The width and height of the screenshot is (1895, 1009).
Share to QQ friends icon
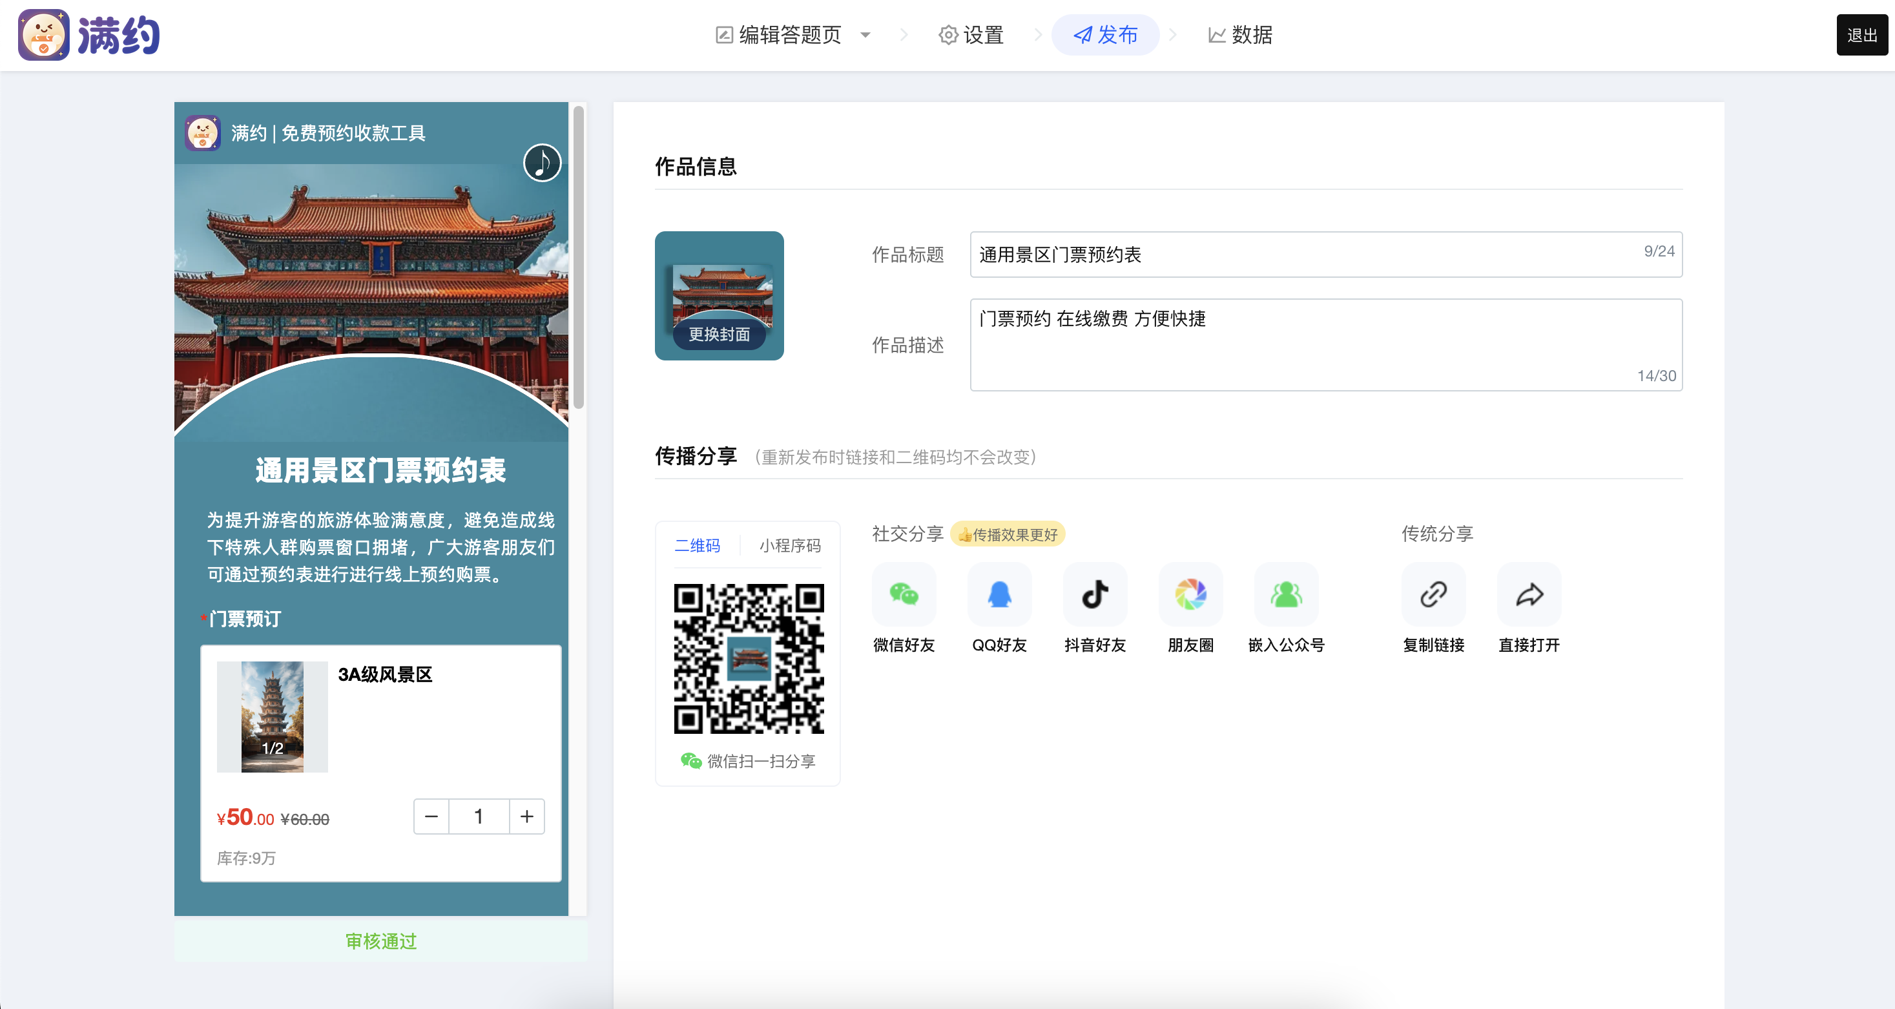click(999, 594)
